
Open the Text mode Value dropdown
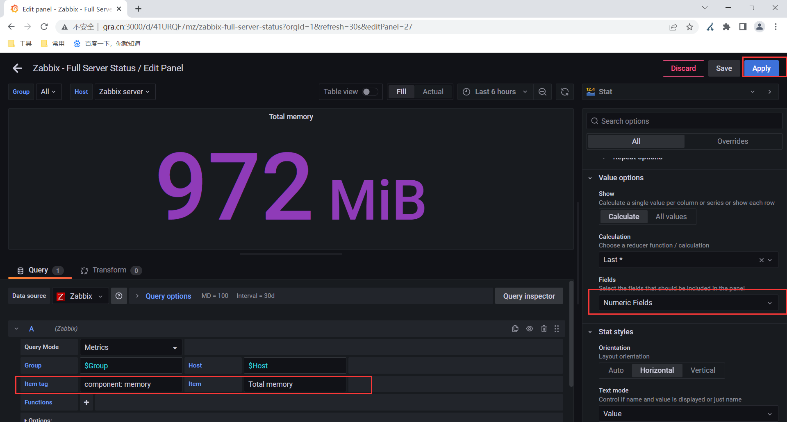click(688, 414)
